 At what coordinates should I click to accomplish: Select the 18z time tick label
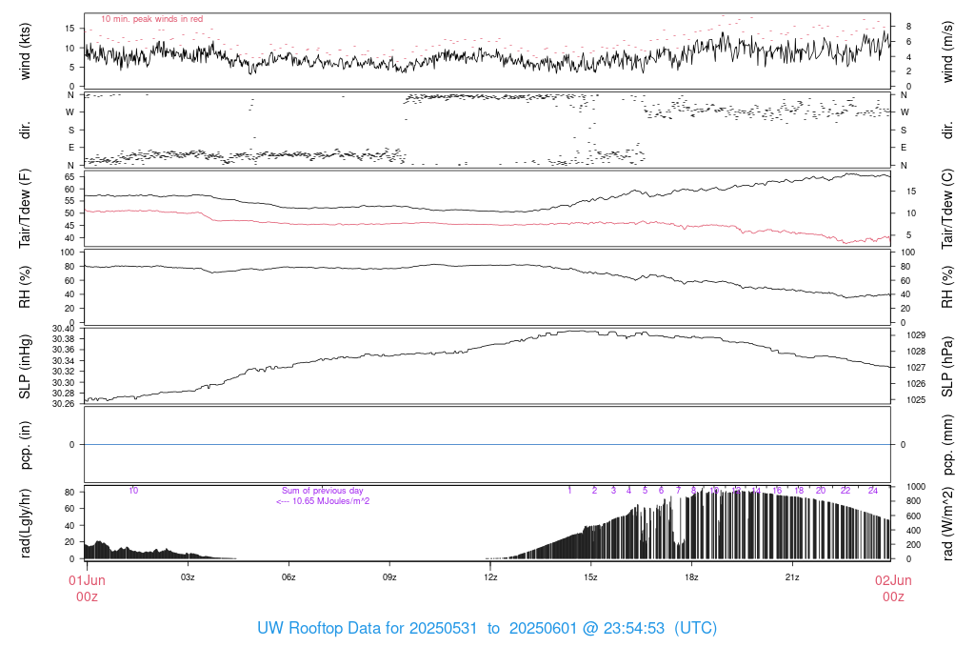pos(692,577)
